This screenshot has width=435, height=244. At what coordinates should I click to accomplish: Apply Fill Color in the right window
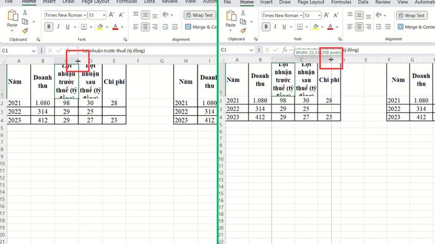pos(316,27)
